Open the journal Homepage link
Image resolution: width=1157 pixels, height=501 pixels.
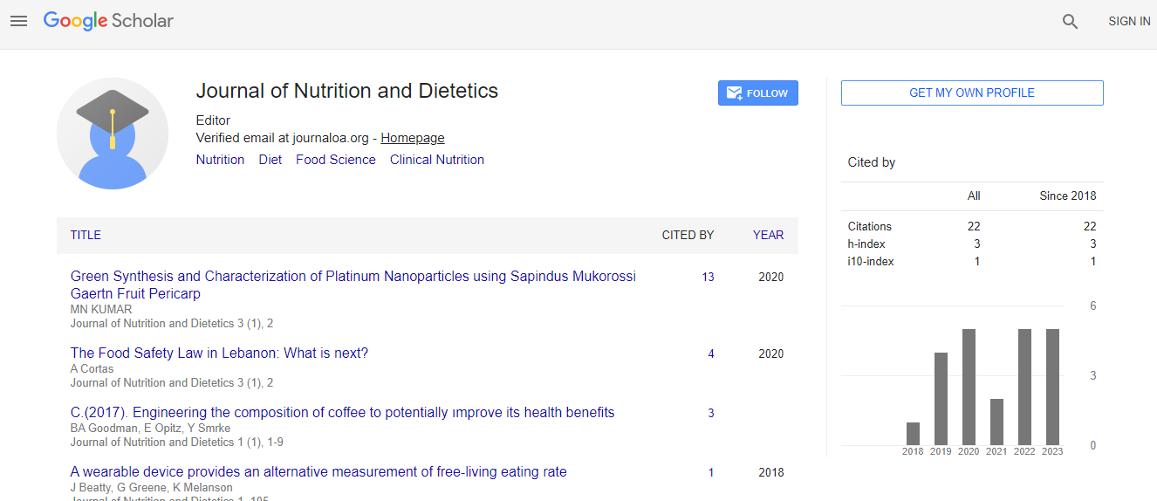(413, 138)
